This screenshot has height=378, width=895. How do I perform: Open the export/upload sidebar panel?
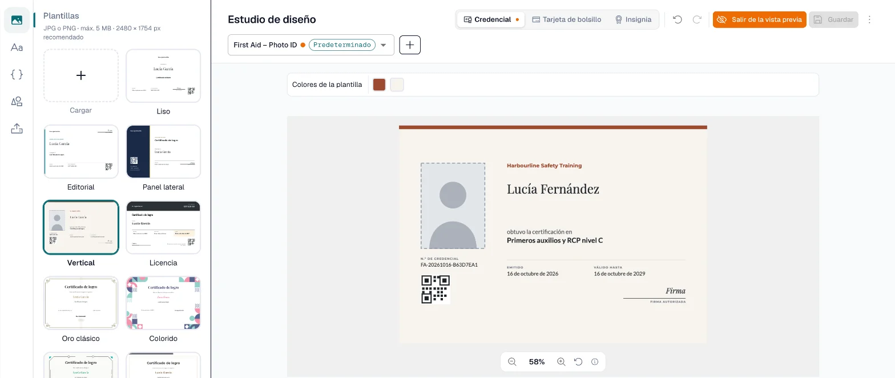(17, 128)
